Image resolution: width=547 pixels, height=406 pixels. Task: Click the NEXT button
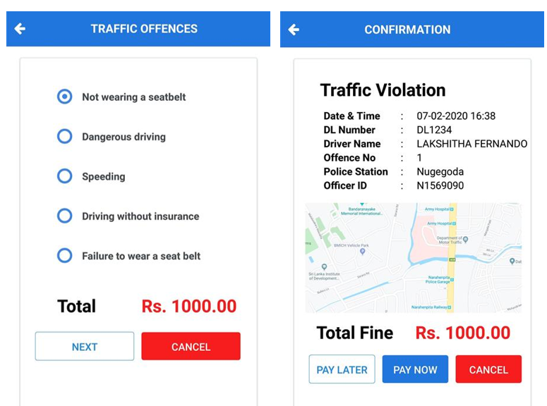[85, 346]
